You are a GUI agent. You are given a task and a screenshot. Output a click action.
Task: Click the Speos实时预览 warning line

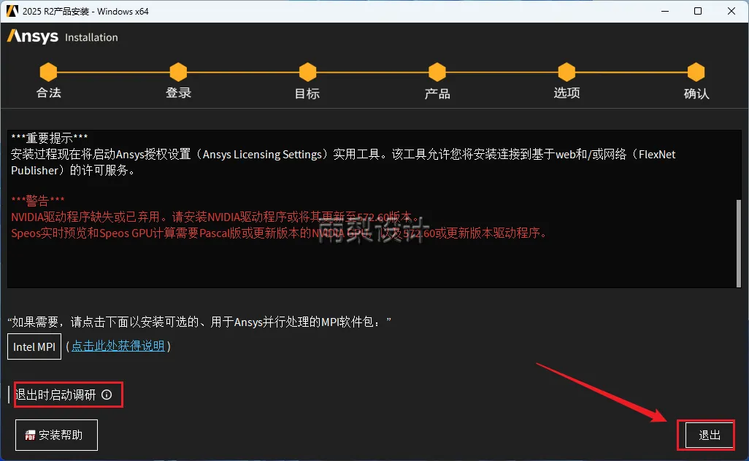[280, 233]
